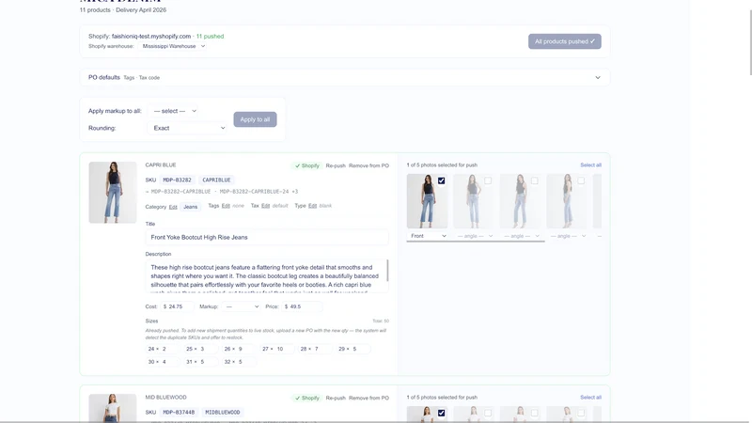Click the Jeans category tag
This screenshot has height=423, width=752.
coord(191,207)
